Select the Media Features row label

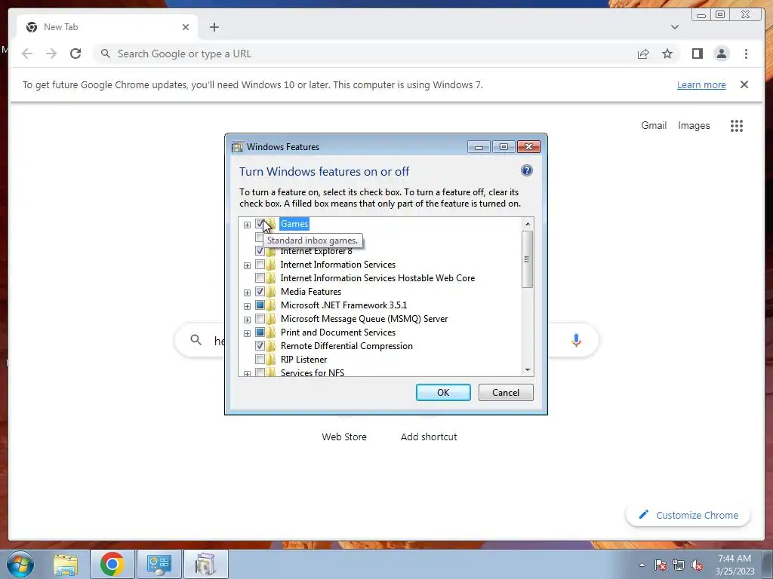310,292
